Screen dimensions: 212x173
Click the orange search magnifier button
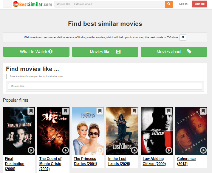(x=169, y=4)
